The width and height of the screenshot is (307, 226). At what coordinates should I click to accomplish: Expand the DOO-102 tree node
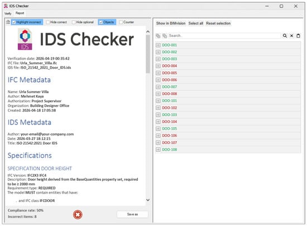[158, 108]
